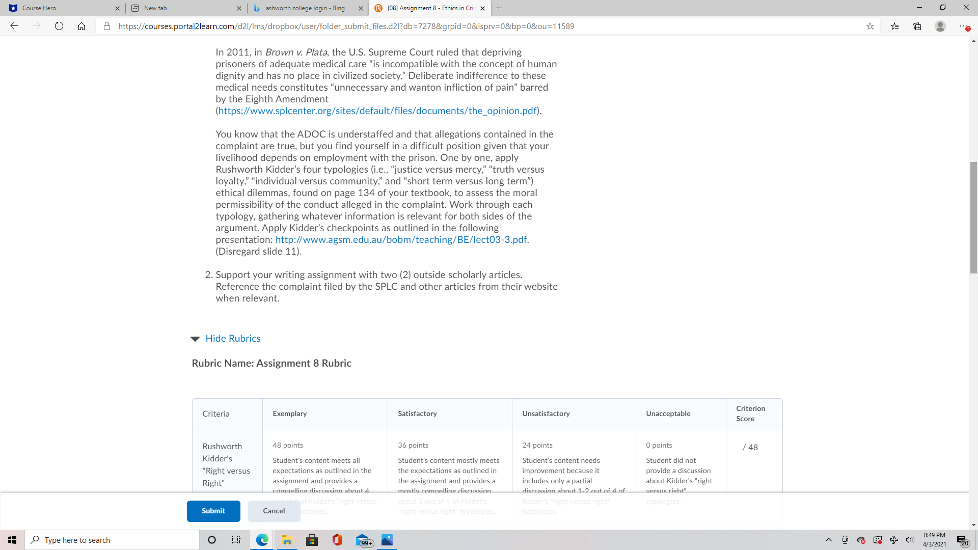Click the Windows search box
The width and height of the screenshot is (978, 550).
coord(112,540)
